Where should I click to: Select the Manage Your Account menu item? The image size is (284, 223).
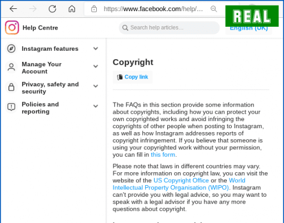[52, 67]
